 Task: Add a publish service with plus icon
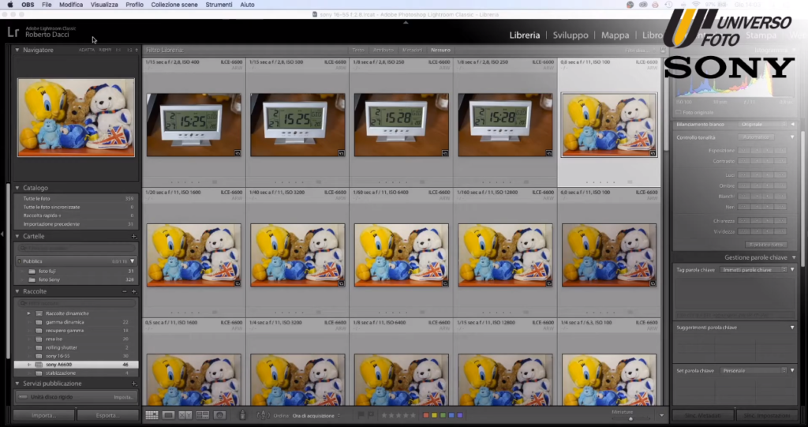(133, 384)
